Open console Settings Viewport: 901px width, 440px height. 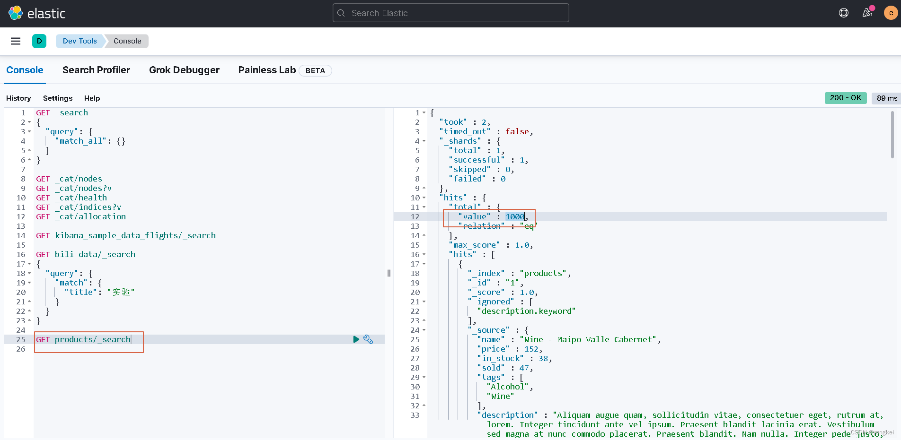coord(58,98)
